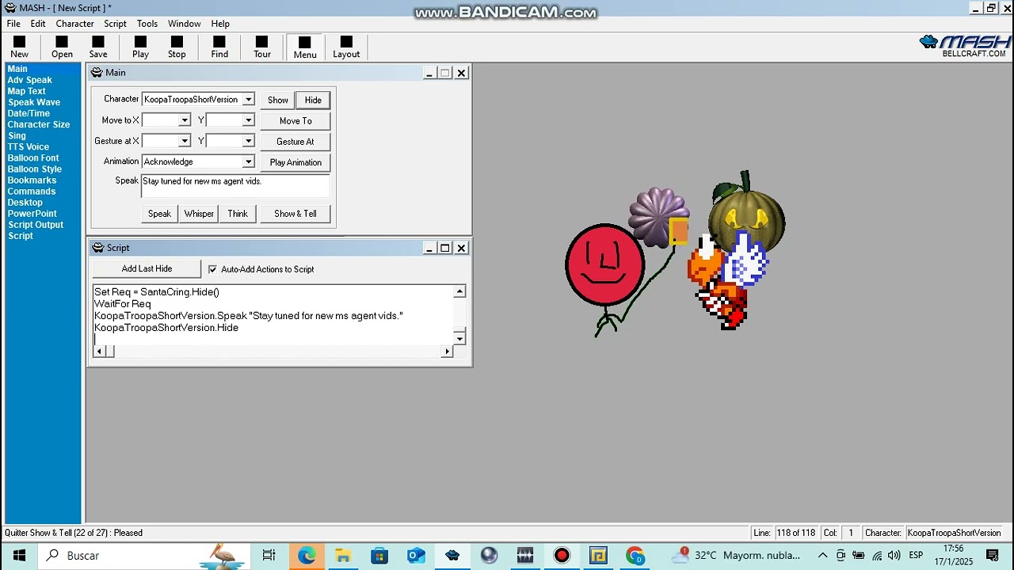Open the Move to X dropdown
Screen dimensions: 1014x570
click(x=185, y=120)
